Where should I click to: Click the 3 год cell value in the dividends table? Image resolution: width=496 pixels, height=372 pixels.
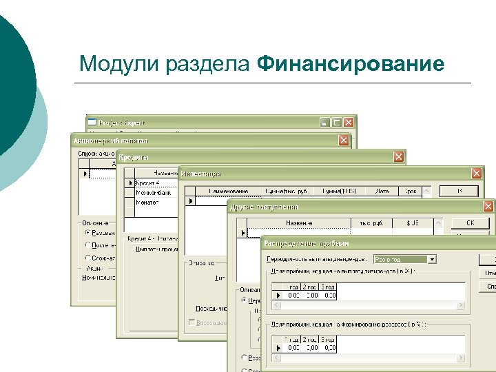pyautogui.click(x=328, y=296)
